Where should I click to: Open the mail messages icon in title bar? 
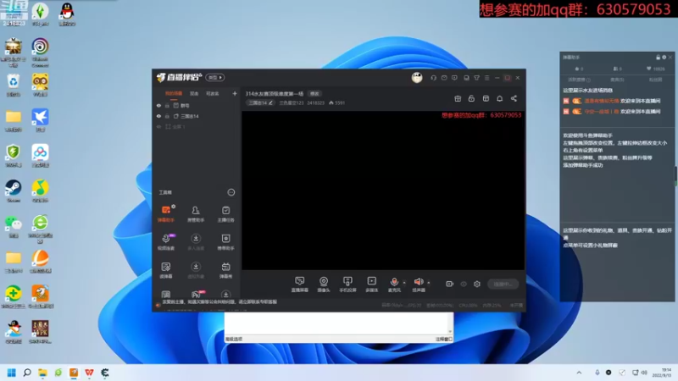coord(444,78)
